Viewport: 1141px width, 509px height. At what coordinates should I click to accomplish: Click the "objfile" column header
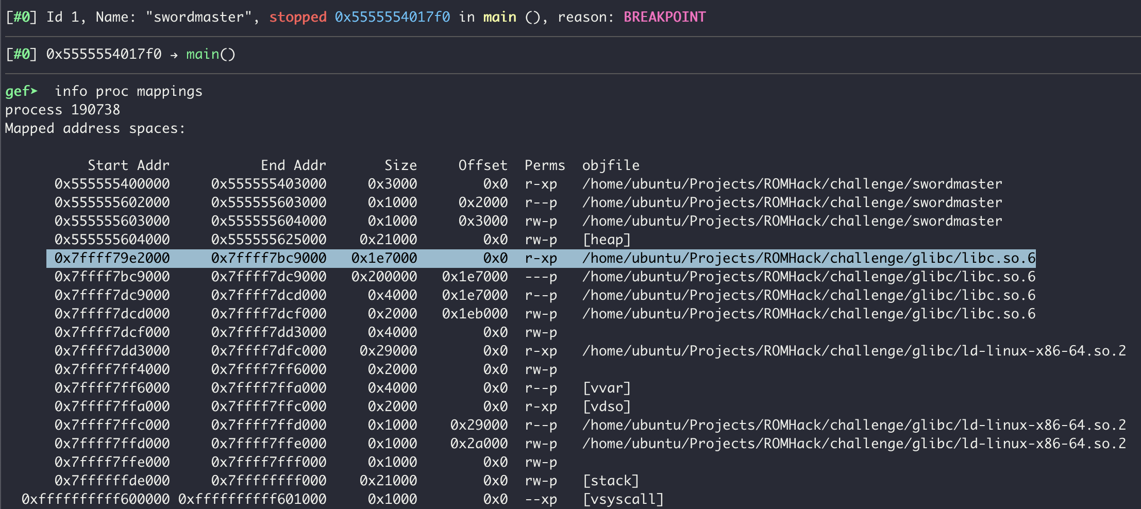click(x=611, y=165)
